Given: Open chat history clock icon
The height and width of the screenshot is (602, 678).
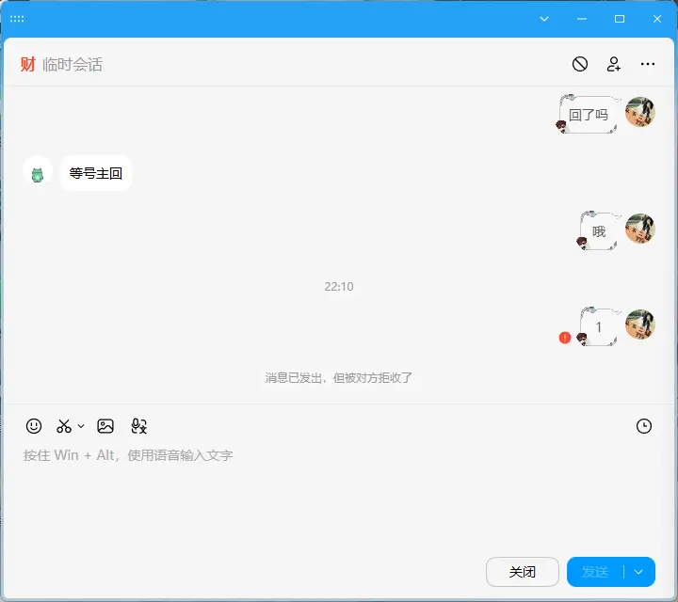Looking at the screenshot, I should pyautogui.click(x=644, y=426).
